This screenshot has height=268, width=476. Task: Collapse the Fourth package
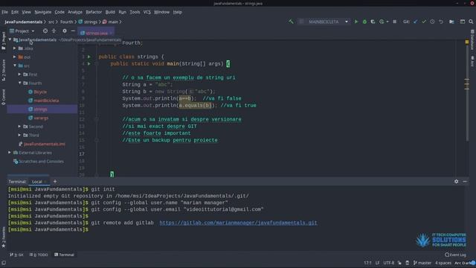(x=20, y=83)
